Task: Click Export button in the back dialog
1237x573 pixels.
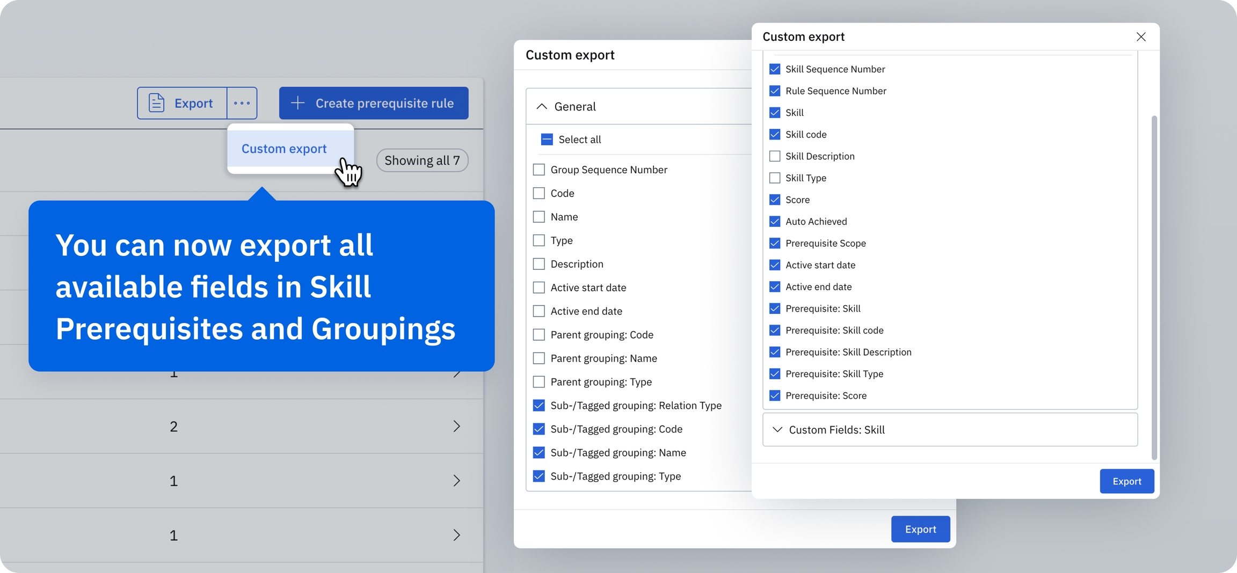Action: pos(920,529)
